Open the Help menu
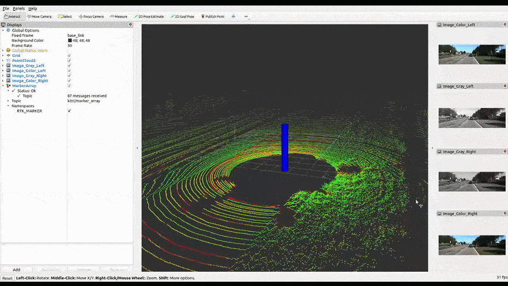Screen dimensions: 508x286 [33, 8]
